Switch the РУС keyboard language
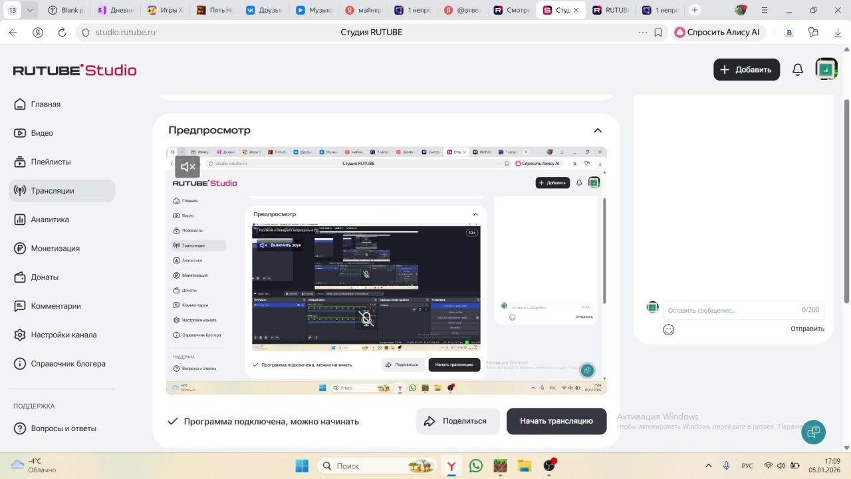Screen dimensions: 851x479 click(747, 466)
